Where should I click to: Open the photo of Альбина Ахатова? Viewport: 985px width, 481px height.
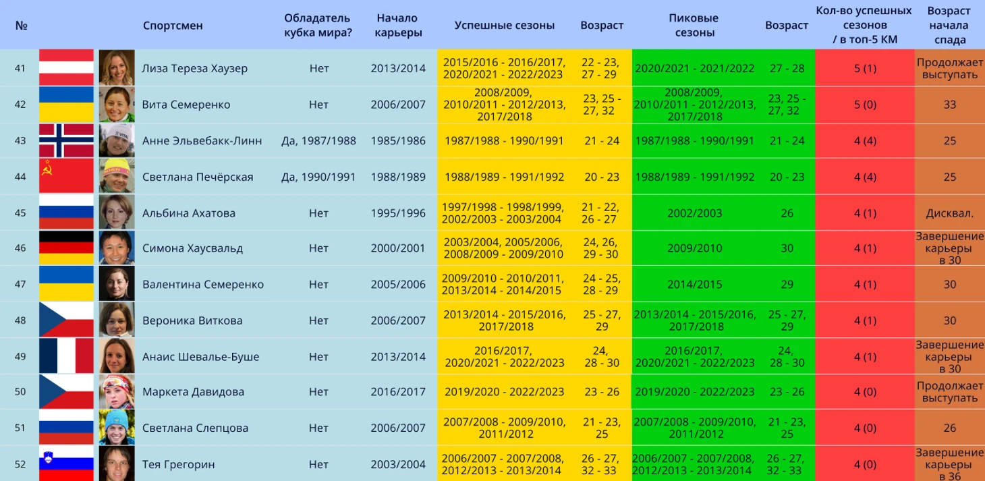click(117, 213)
